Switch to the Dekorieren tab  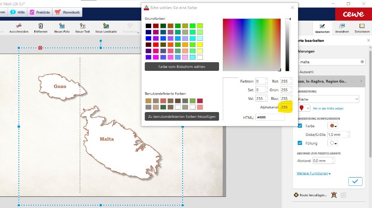click(362, 28)
